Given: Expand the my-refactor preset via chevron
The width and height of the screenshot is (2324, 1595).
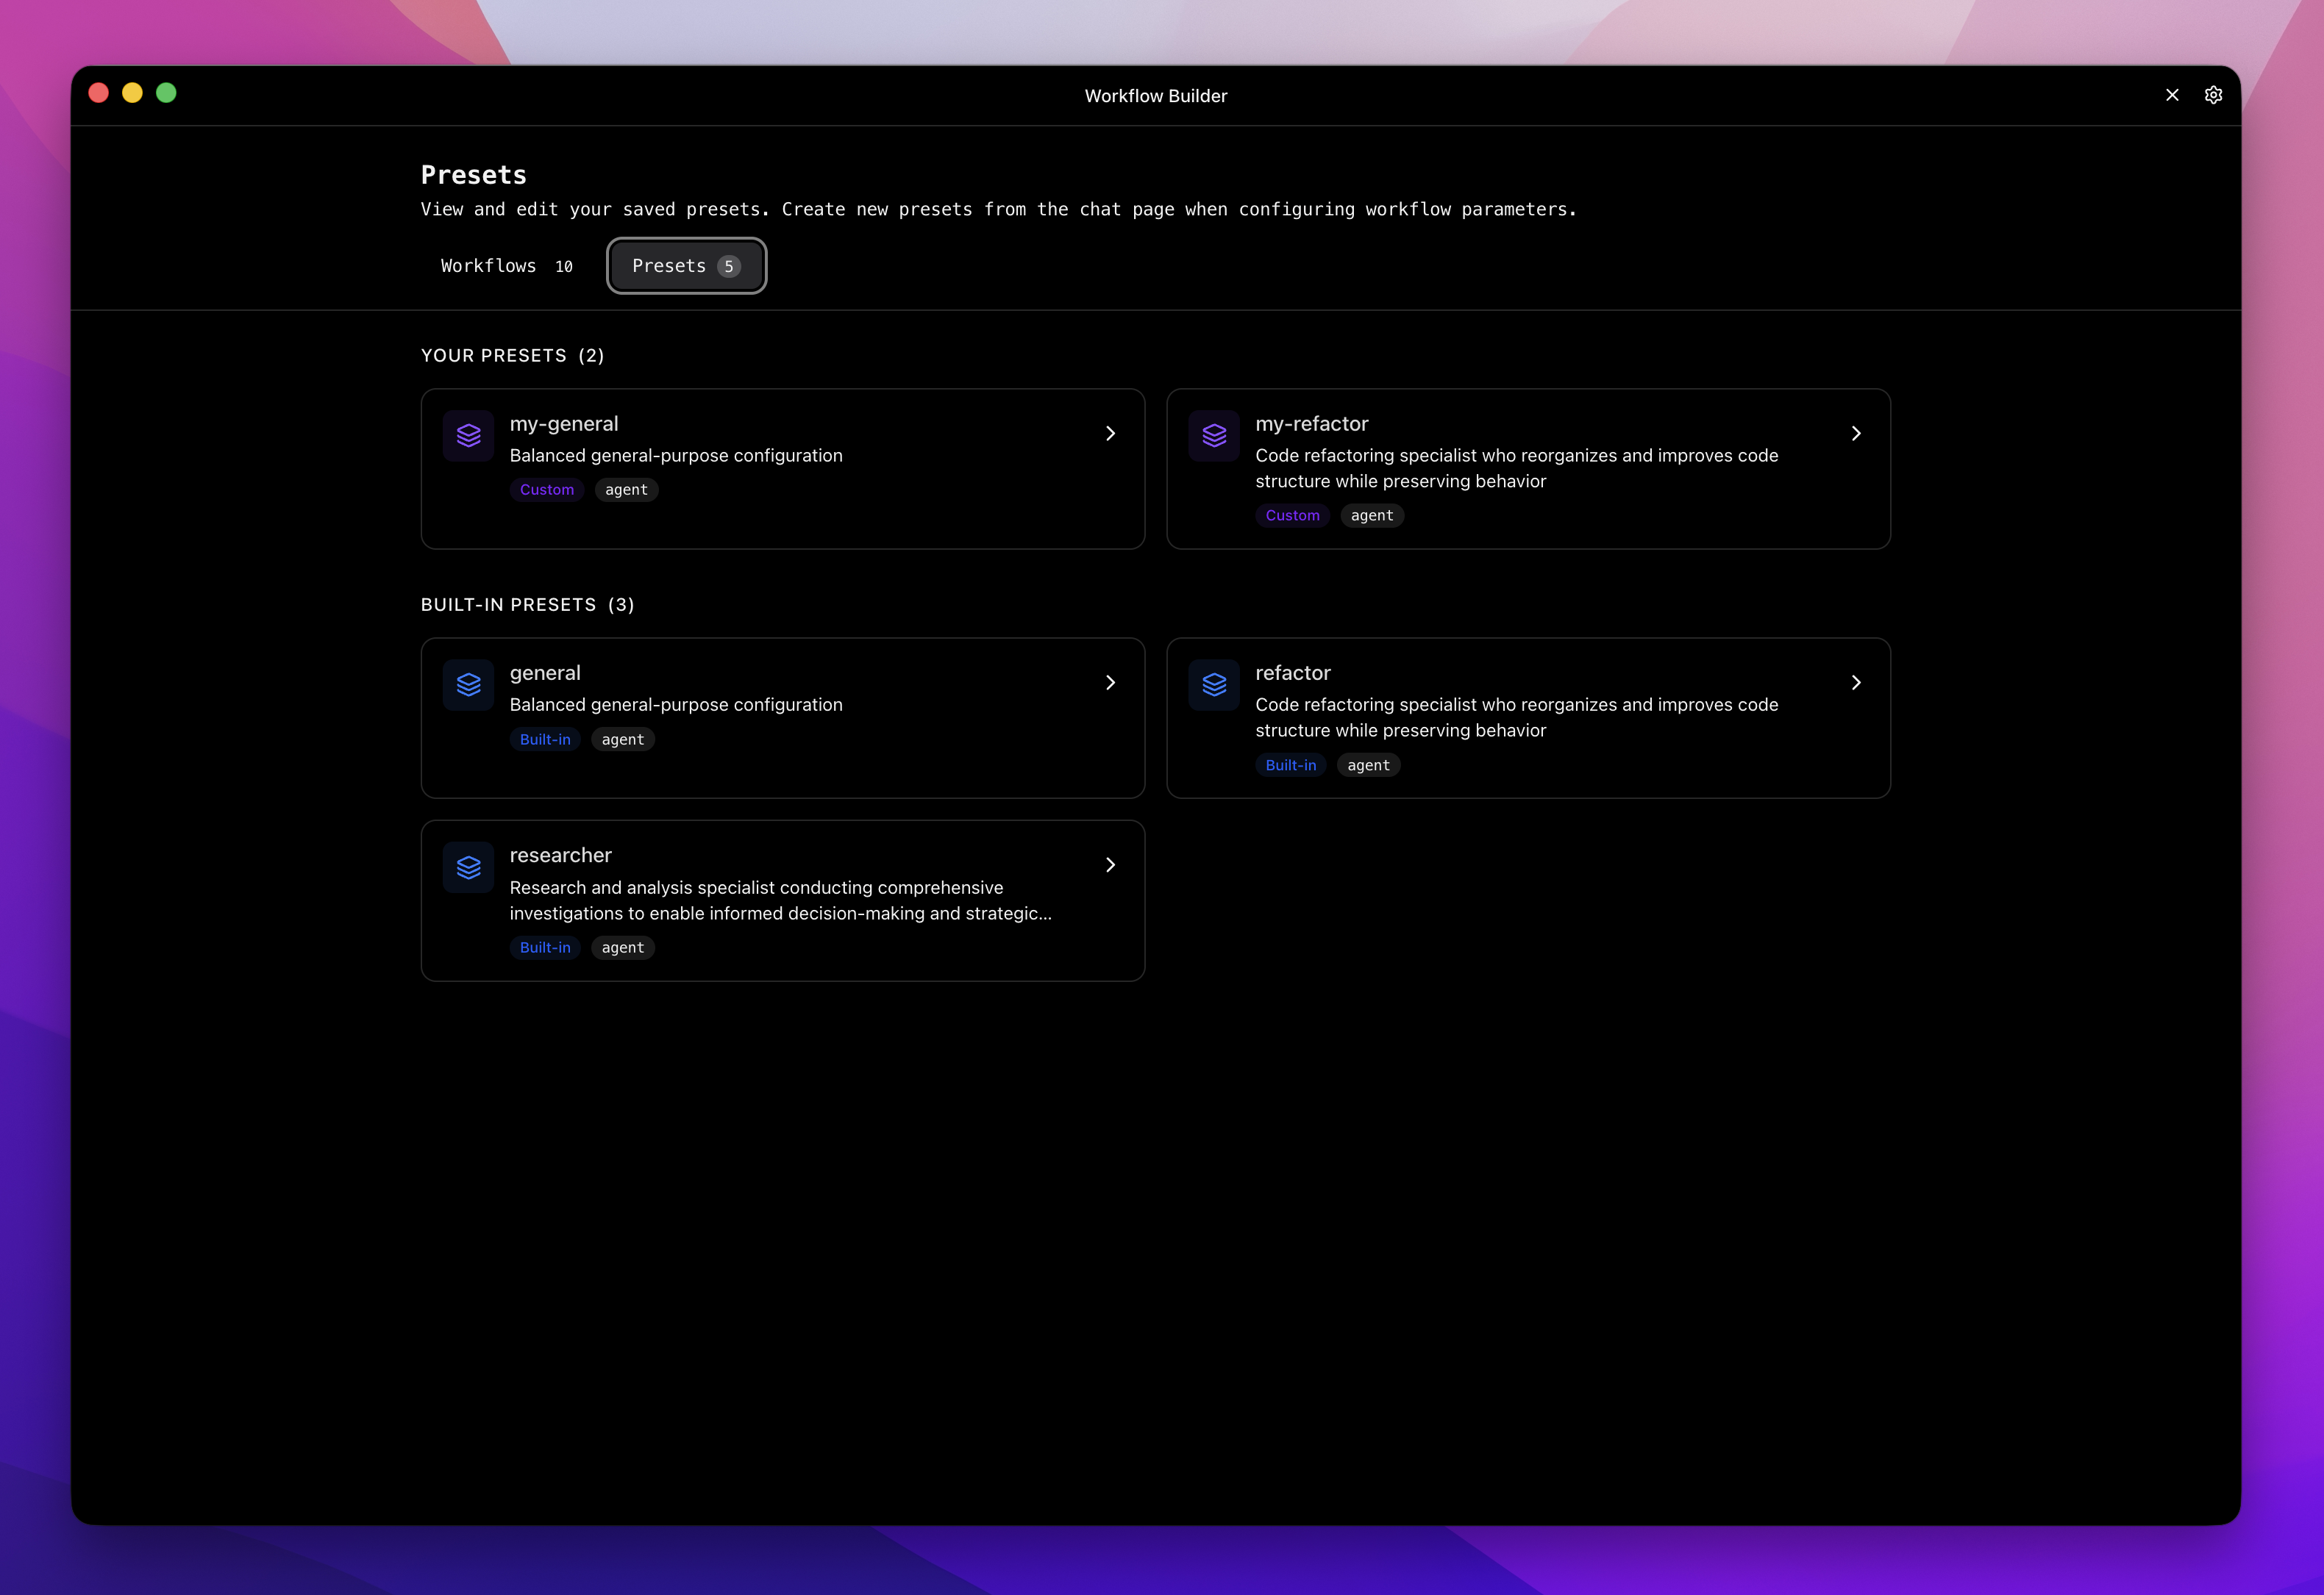Looking at the screenshot, I should (1856, 434).
